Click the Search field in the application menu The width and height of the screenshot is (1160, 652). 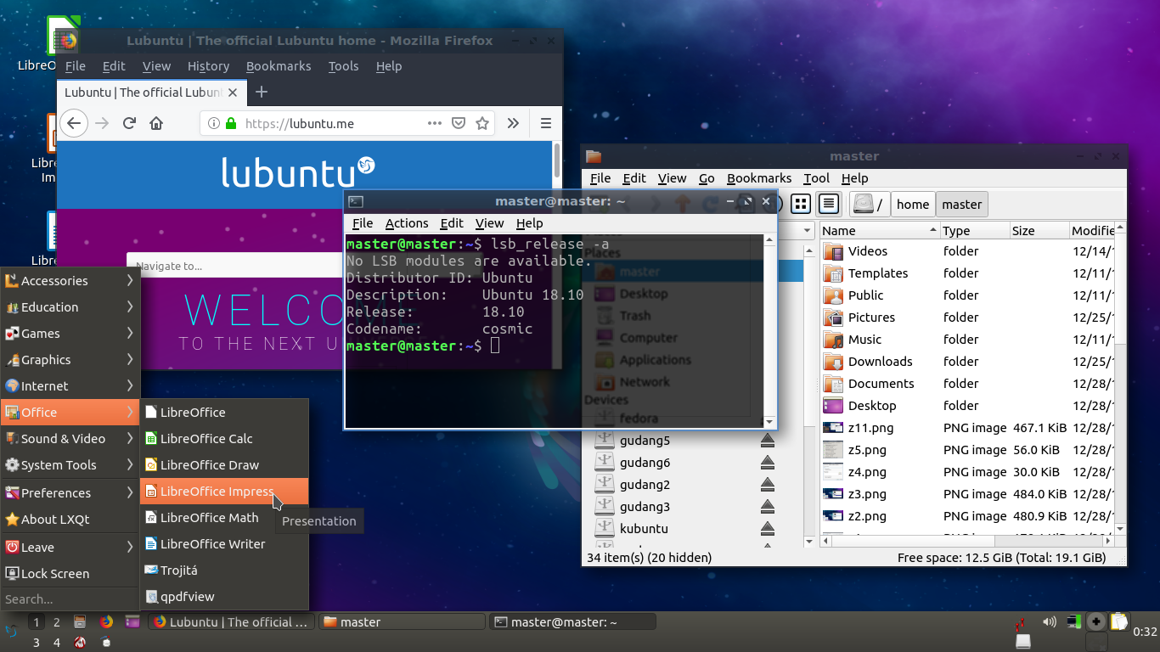click(70, 599)
